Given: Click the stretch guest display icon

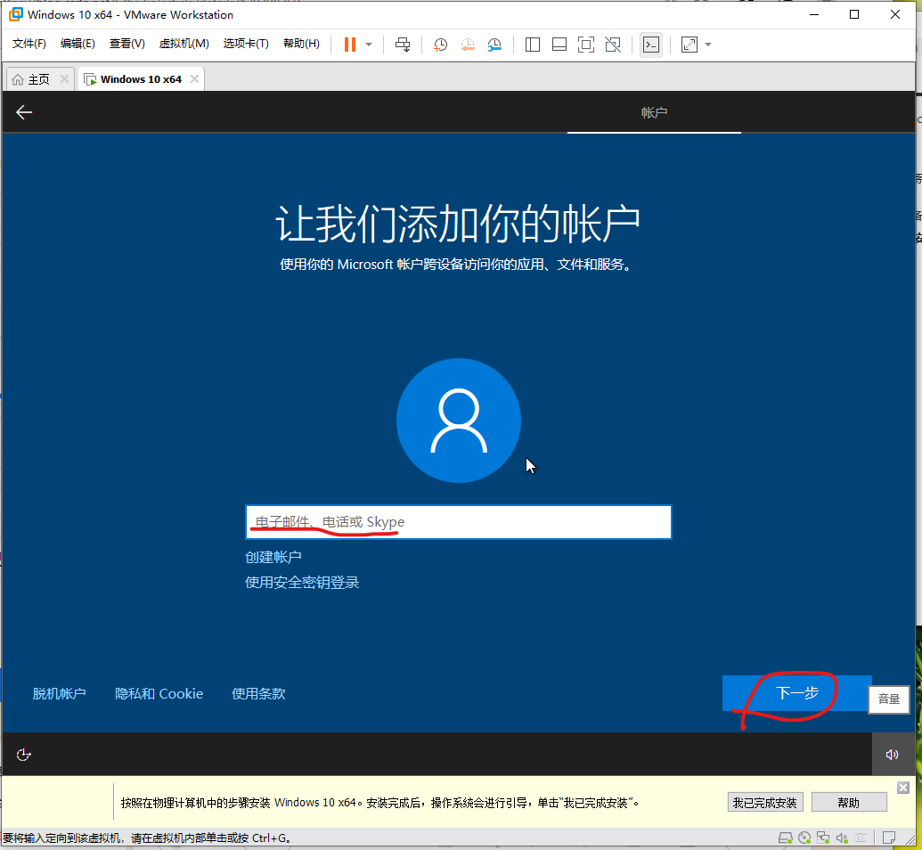Looking at the screenshot, I should [689, 45].
